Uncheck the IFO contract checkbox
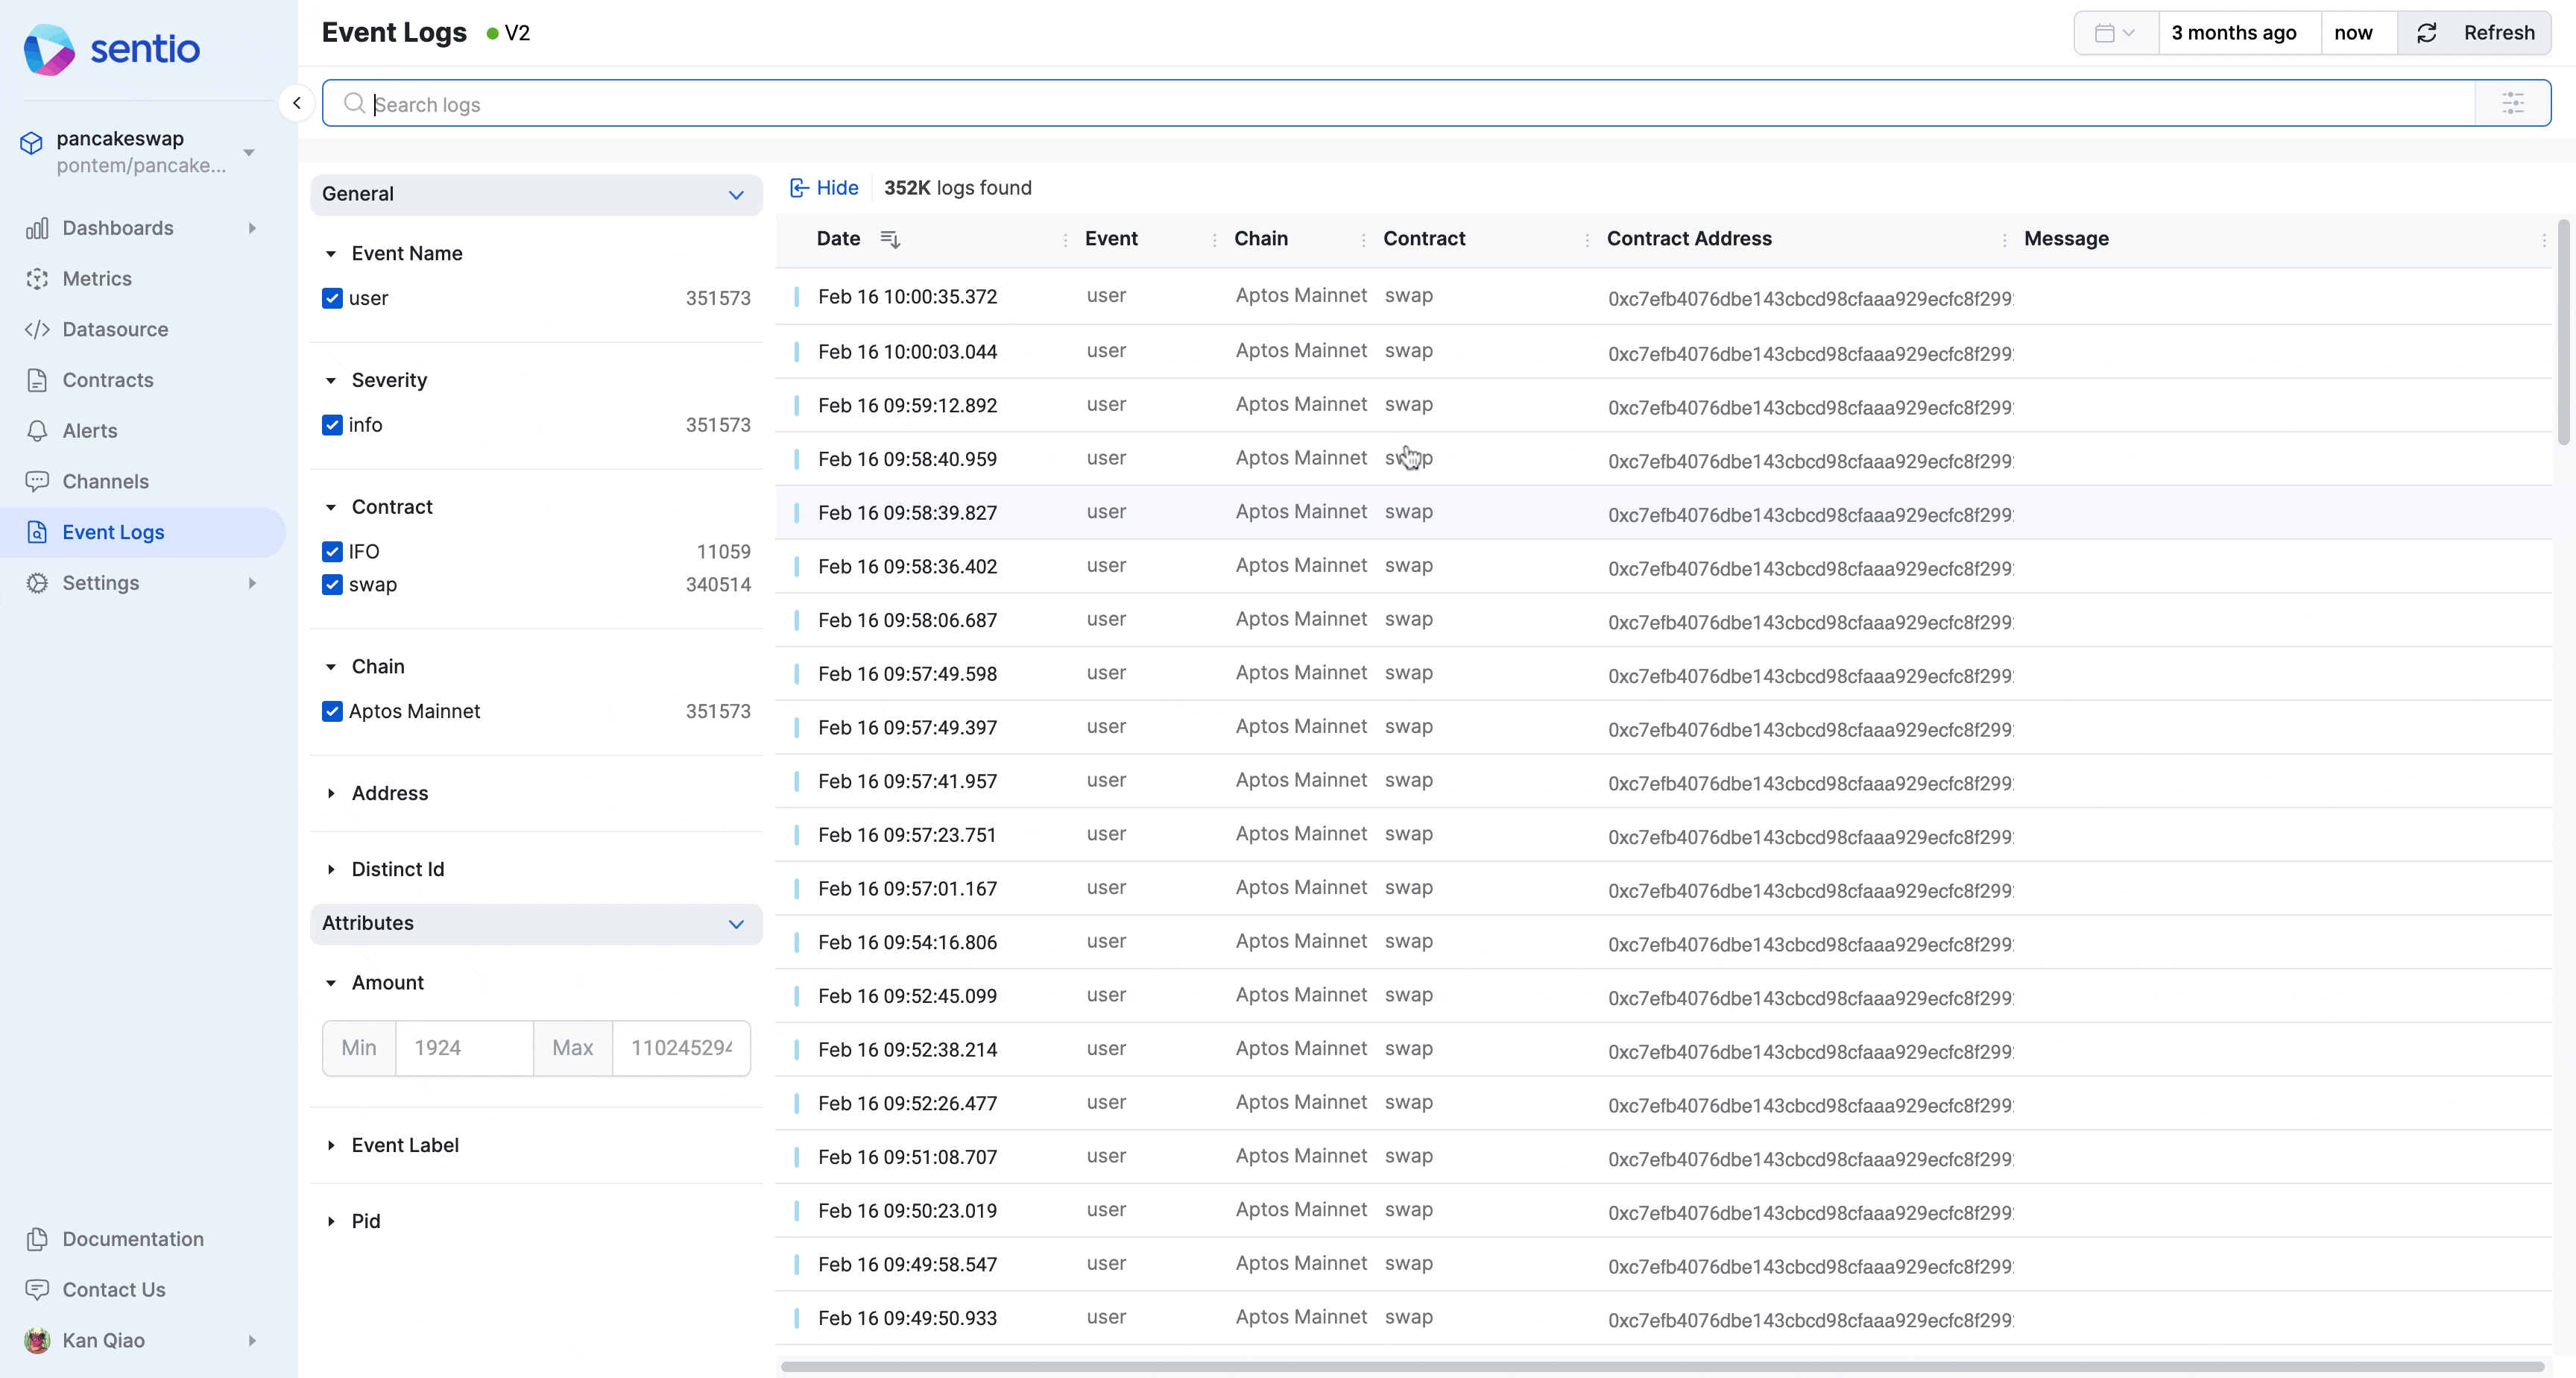Viewport: 2576px width, 1378px height. tap(332, 551)
